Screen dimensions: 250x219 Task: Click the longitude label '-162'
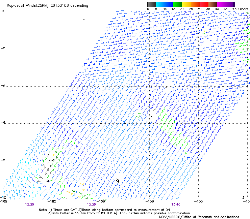coord(52,201)
